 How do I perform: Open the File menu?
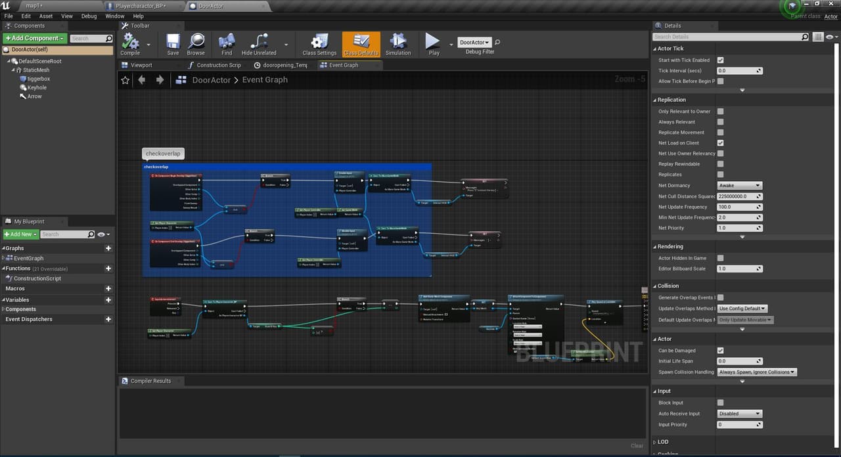(9, 16)
